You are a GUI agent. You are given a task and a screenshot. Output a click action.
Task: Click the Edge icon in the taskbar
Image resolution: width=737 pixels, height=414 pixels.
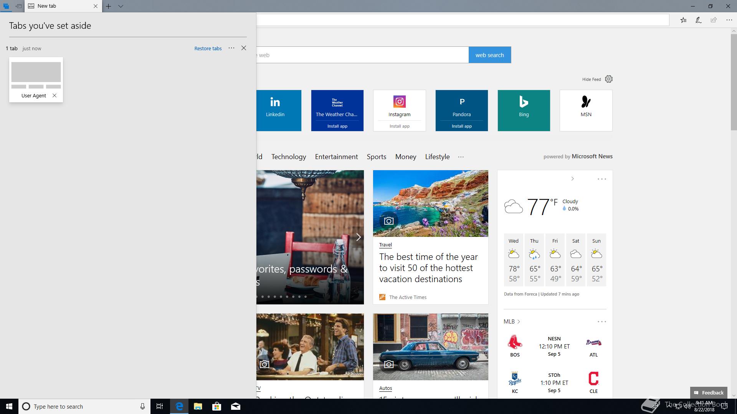[x=179, y=406]
